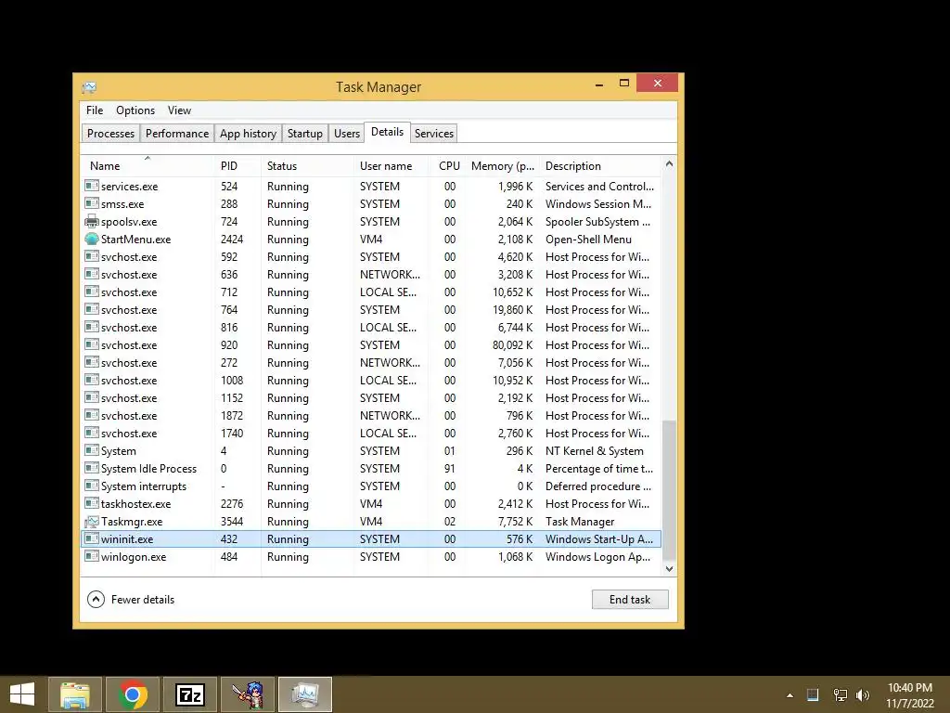Viewport: 950px width, 713px height.
Task: Switch to the App history tab
Action: click(x=248, y=134)
